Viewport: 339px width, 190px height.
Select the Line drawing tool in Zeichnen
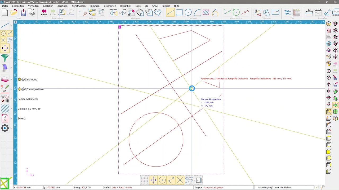point(170,12)
